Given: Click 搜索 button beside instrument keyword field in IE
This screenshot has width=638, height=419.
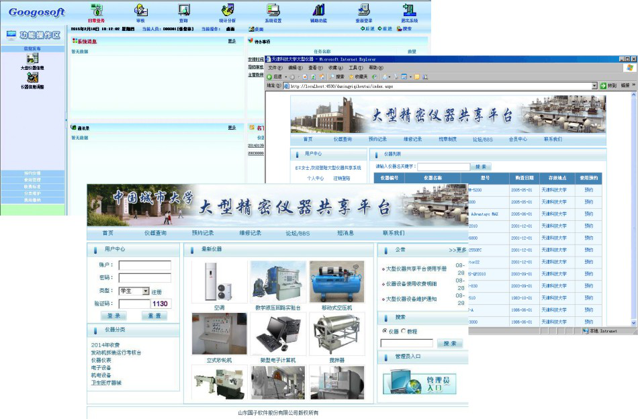Looking at the screenshot, I should point(481,167).
